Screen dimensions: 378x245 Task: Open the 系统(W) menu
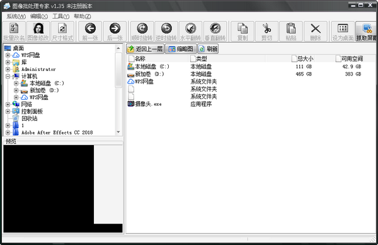[16, 16]
